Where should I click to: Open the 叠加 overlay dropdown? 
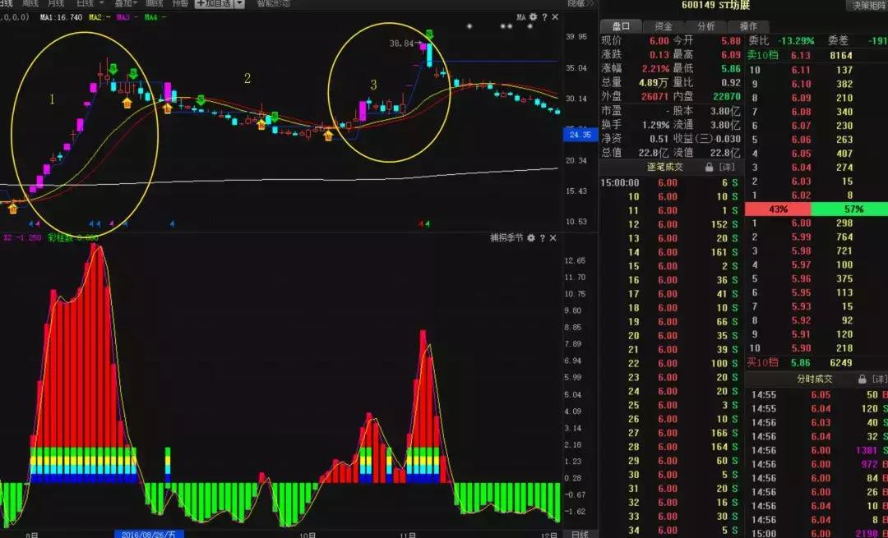point(126,3)
